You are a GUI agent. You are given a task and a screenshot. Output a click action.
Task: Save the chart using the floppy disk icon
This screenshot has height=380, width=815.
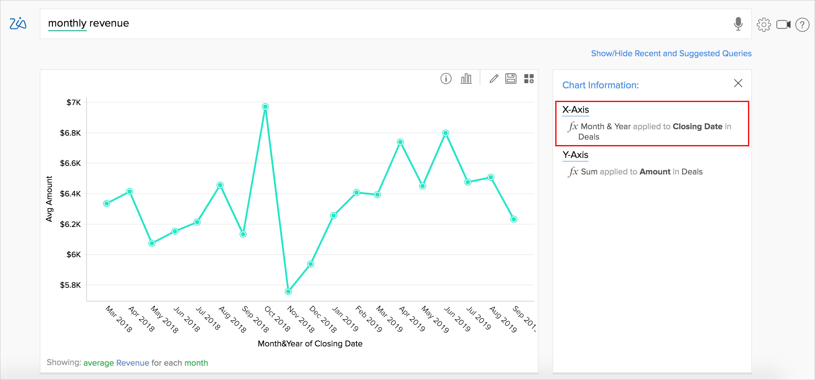[x=511, y=78]
